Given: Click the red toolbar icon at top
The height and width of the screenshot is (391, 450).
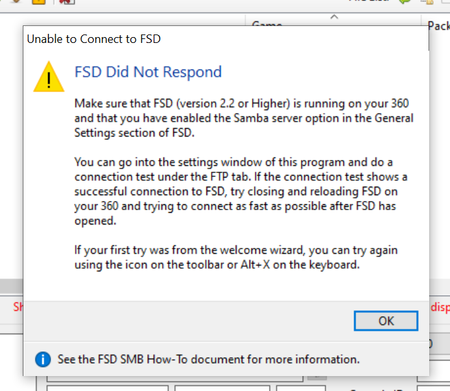Looking at the screenshot, I should tap(66, 2).
